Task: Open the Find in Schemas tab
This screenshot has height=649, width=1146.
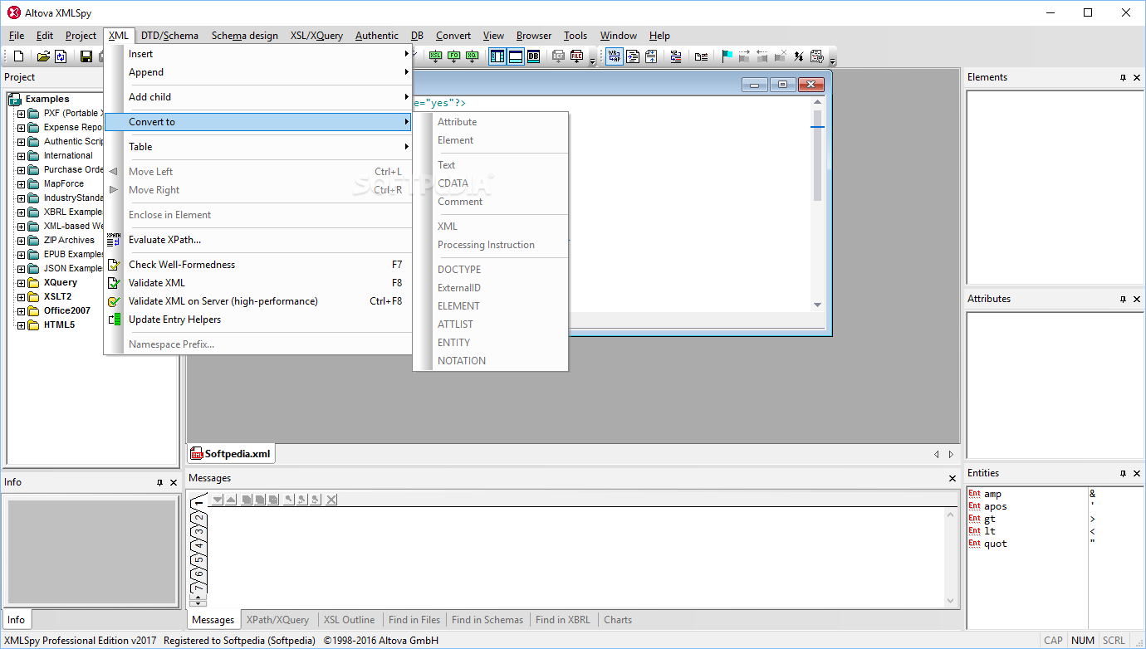Action: coord(487,620)
